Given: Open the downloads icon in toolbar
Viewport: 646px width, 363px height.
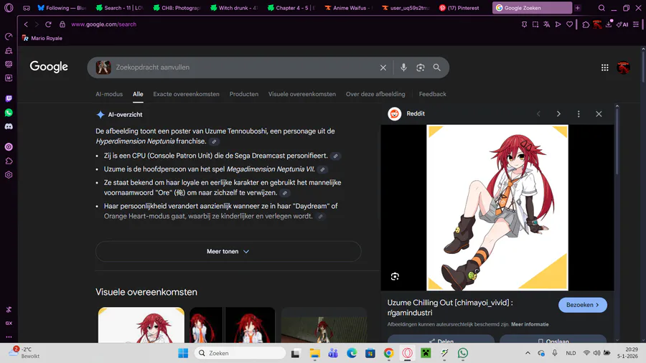Looking at the screenshot, I should click(x=609, y=24).
